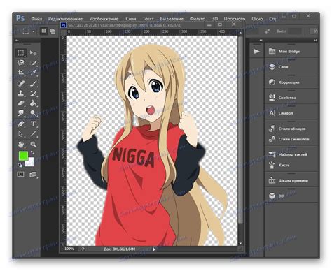332x271 pixels.
Task: Open the status bar info arrow
Action: click(x=154, y=249)
